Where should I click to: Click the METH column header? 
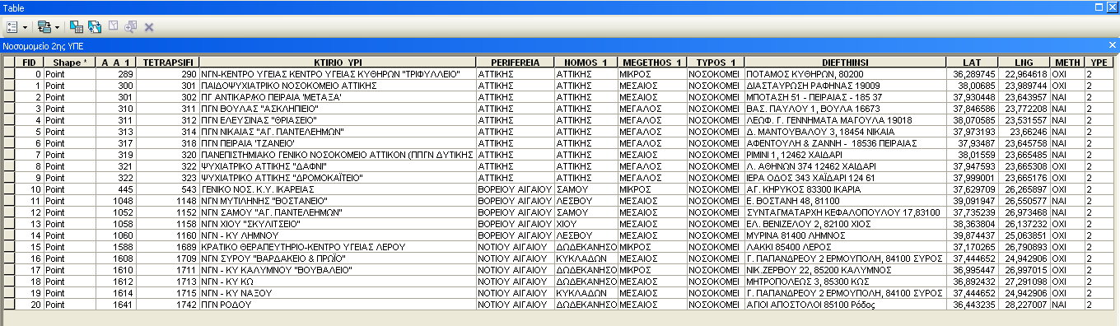[x=1067, y=63]
